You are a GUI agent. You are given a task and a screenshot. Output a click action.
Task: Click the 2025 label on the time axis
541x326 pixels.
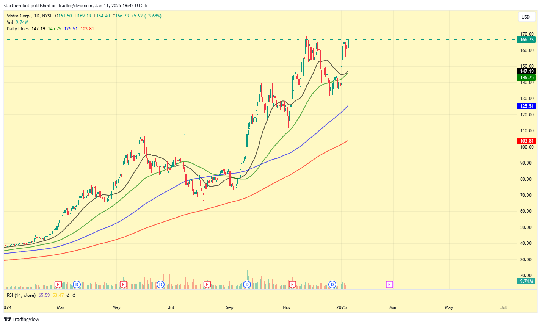click(341, 307)
